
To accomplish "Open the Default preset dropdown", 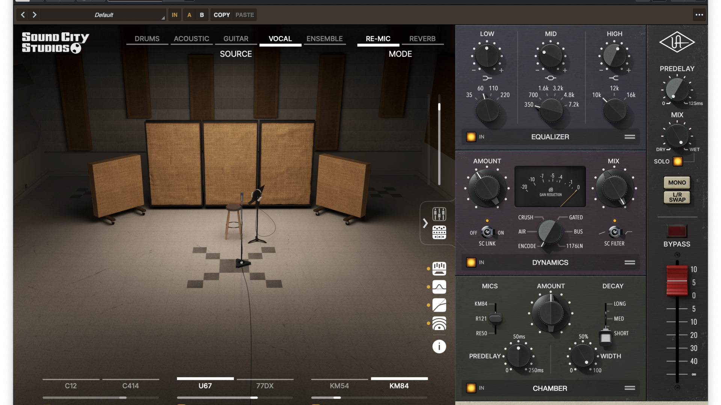I will (104, 15).
